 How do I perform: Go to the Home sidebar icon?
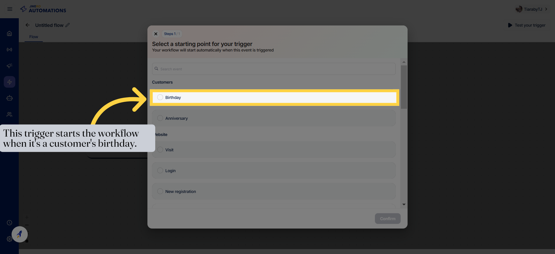coord(10,34)
